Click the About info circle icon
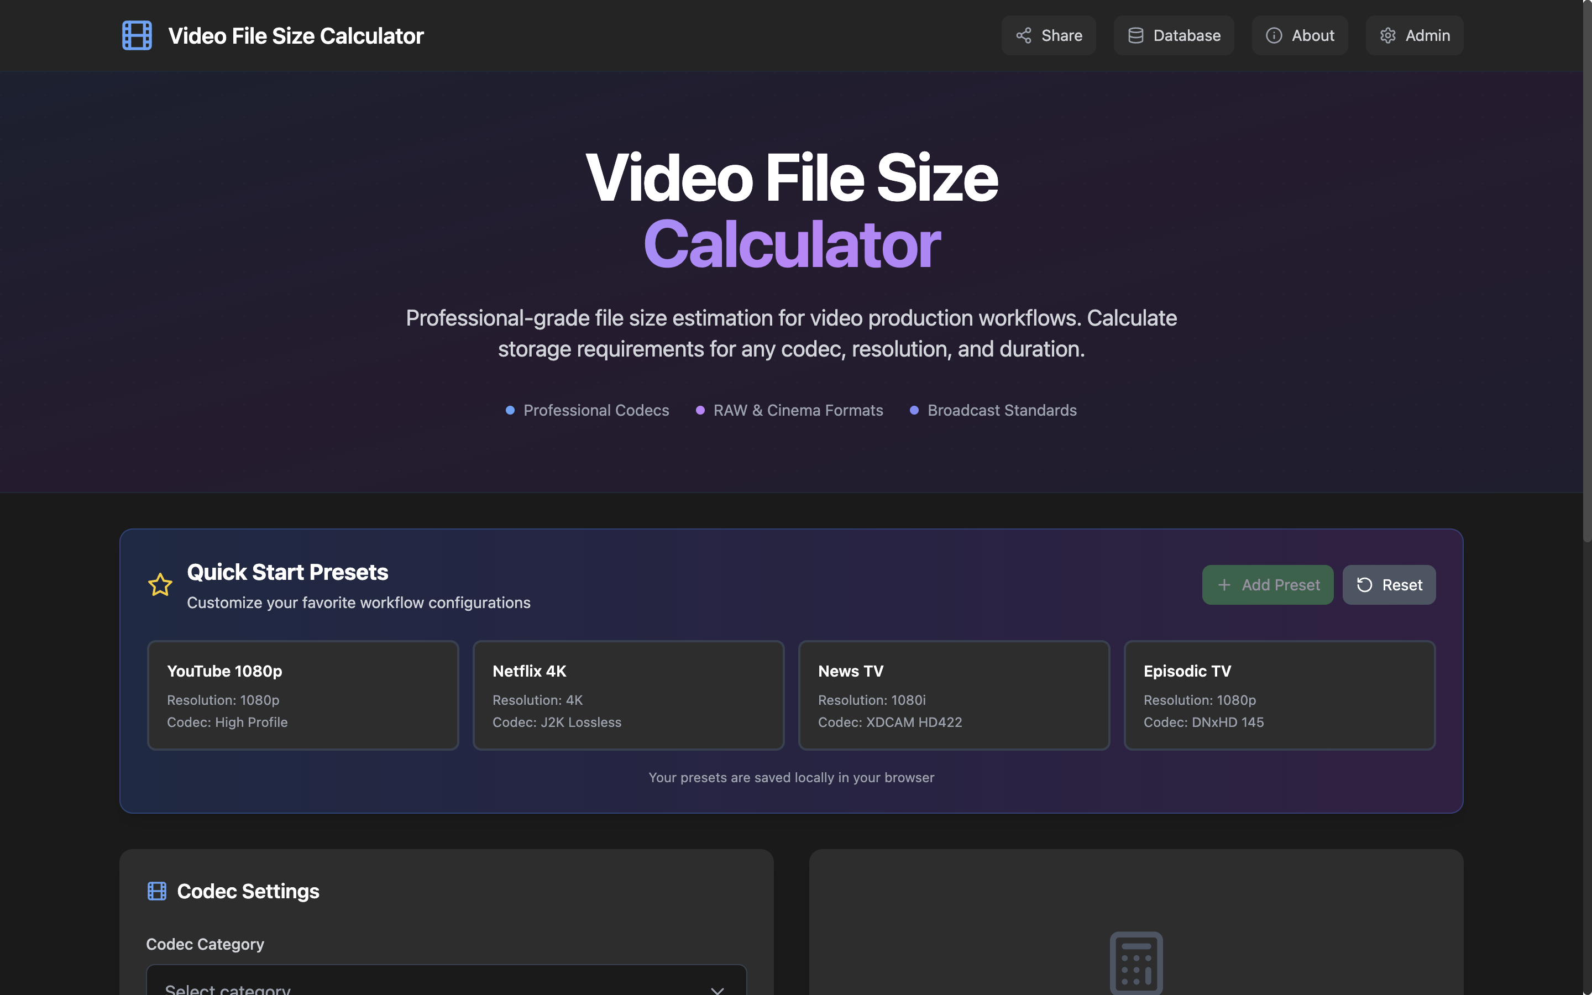Image resolution: width=1592 pixels, height=995 pixels. 1274,35
